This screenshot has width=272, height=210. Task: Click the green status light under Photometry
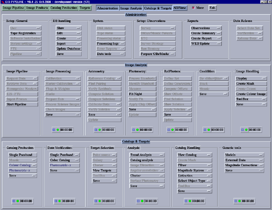137,130
